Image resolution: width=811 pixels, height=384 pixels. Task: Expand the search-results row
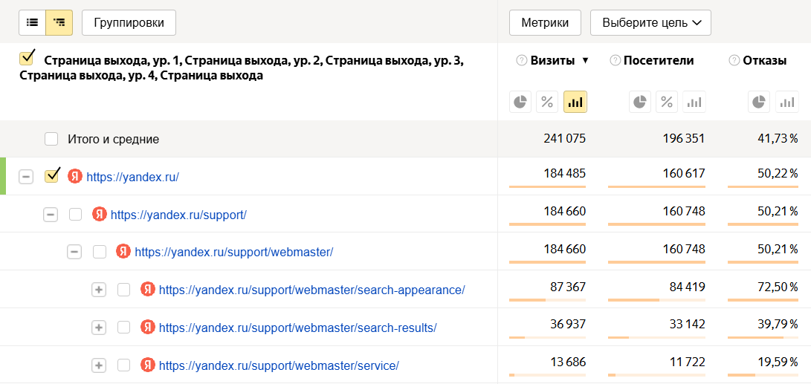(x=98, y=328)
